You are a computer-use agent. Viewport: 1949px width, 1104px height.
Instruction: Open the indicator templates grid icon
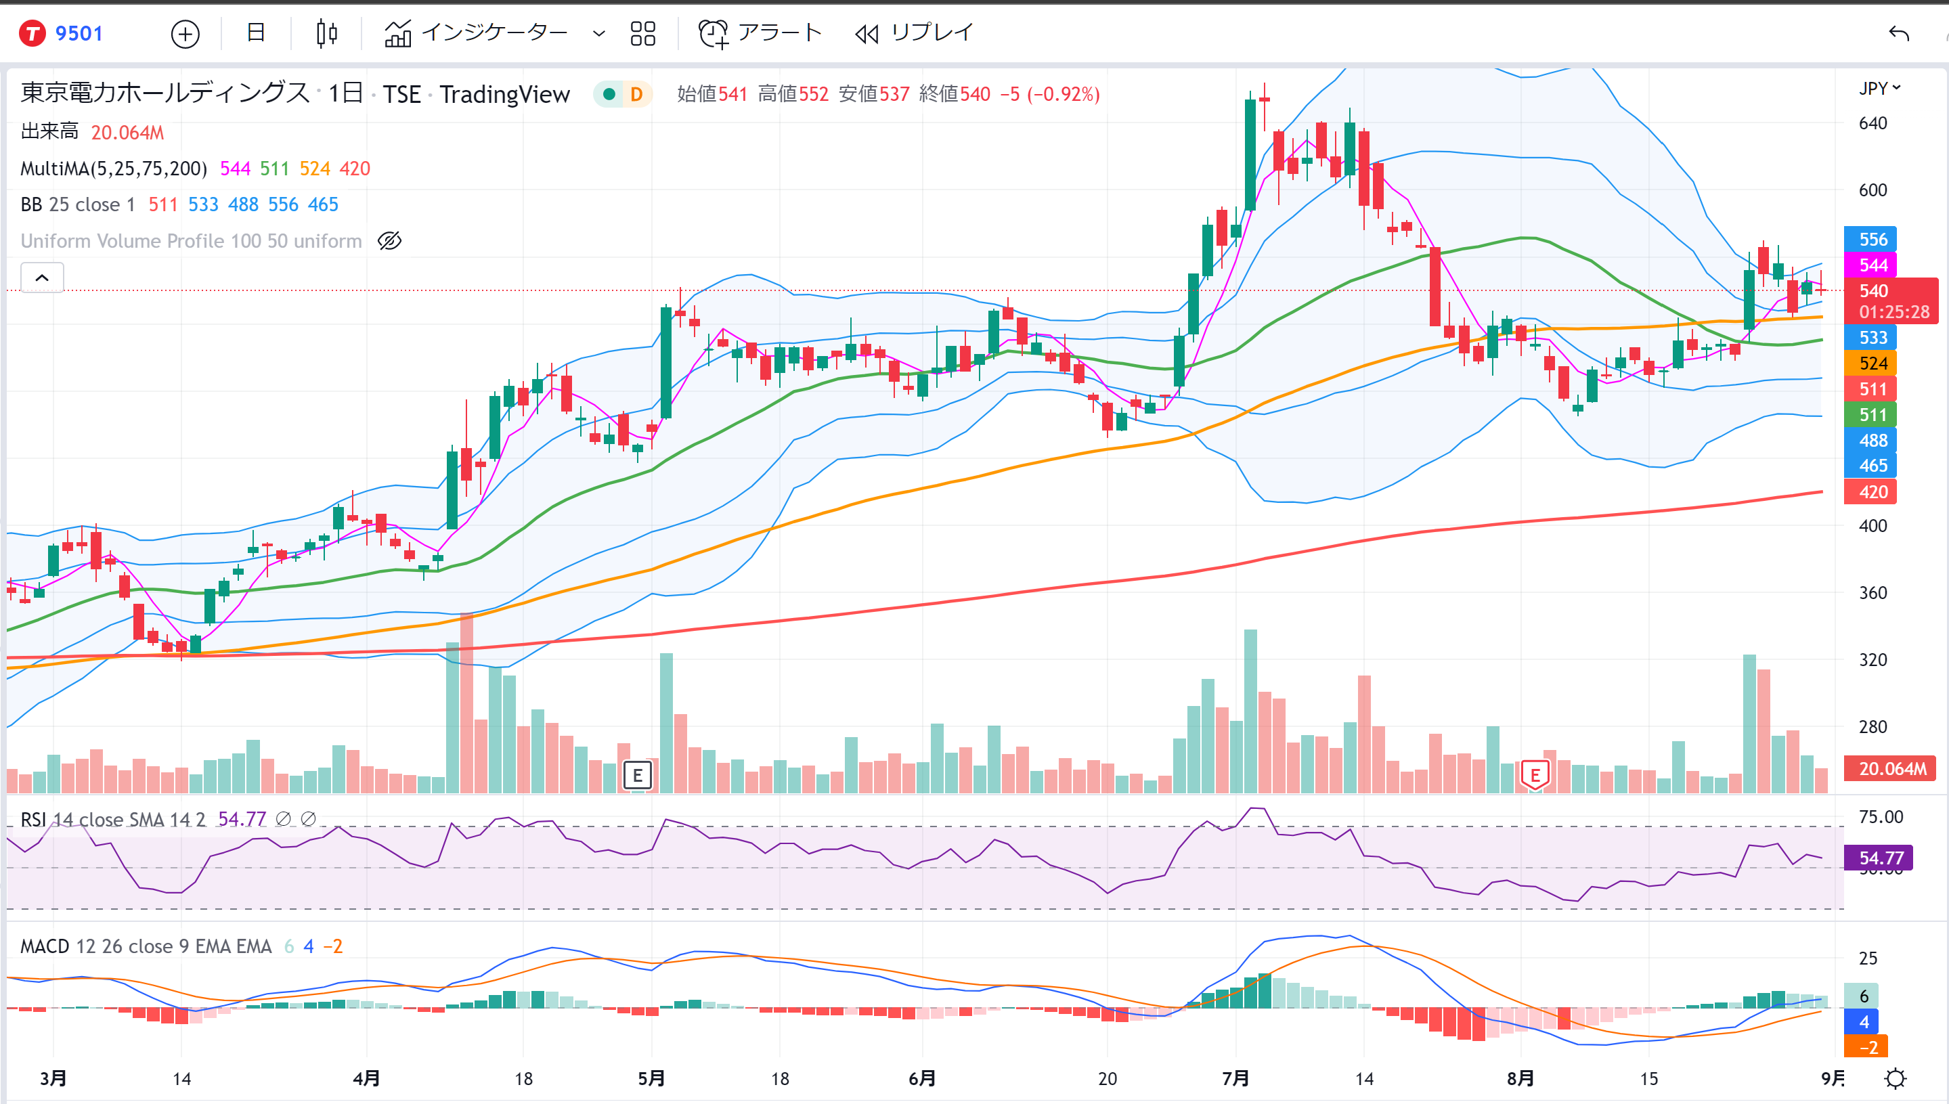click(642, 33)
